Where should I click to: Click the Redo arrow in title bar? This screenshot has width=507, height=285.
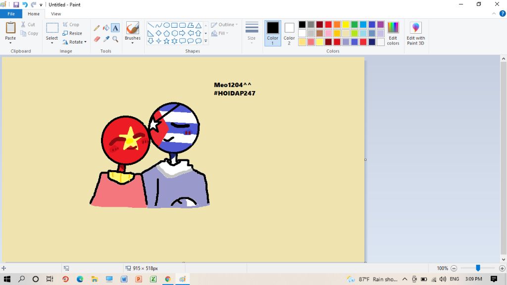click(34, 4)
